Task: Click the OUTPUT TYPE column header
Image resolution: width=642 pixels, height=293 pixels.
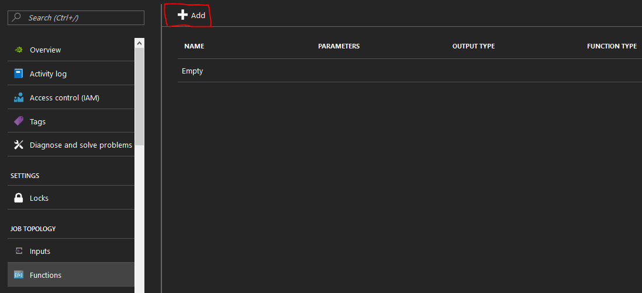Action: click(x=473, y=46)
